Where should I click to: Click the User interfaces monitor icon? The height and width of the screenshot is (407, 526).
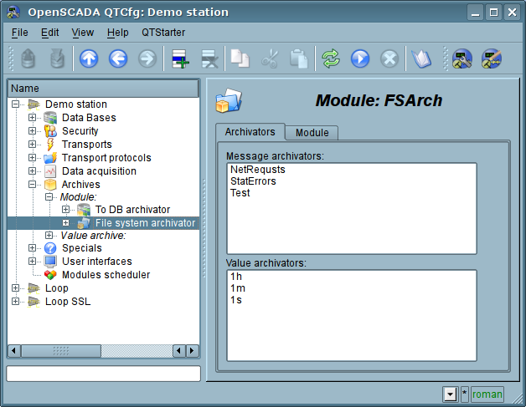[x=50, y=262]
